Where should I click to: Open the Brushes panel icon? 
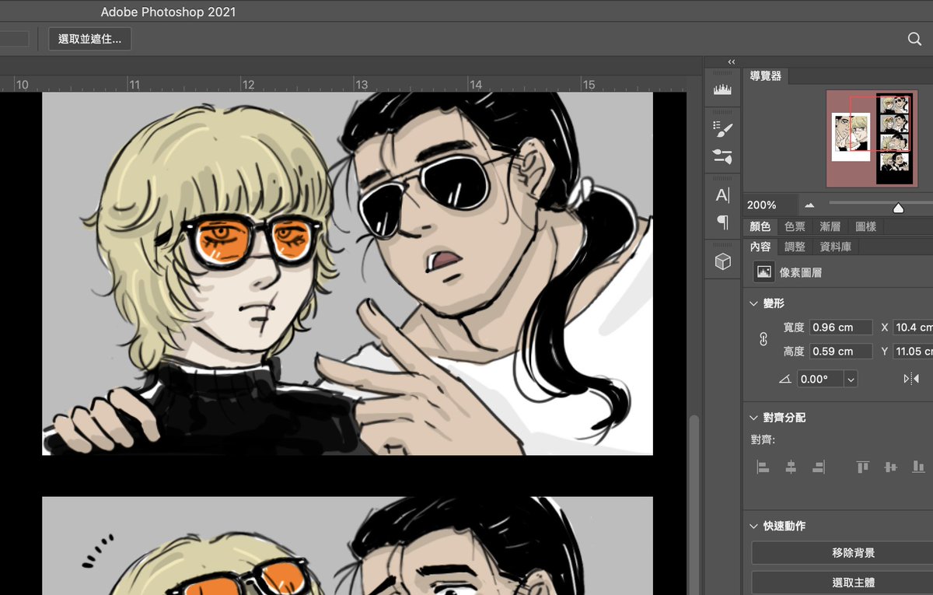point(722,156)
